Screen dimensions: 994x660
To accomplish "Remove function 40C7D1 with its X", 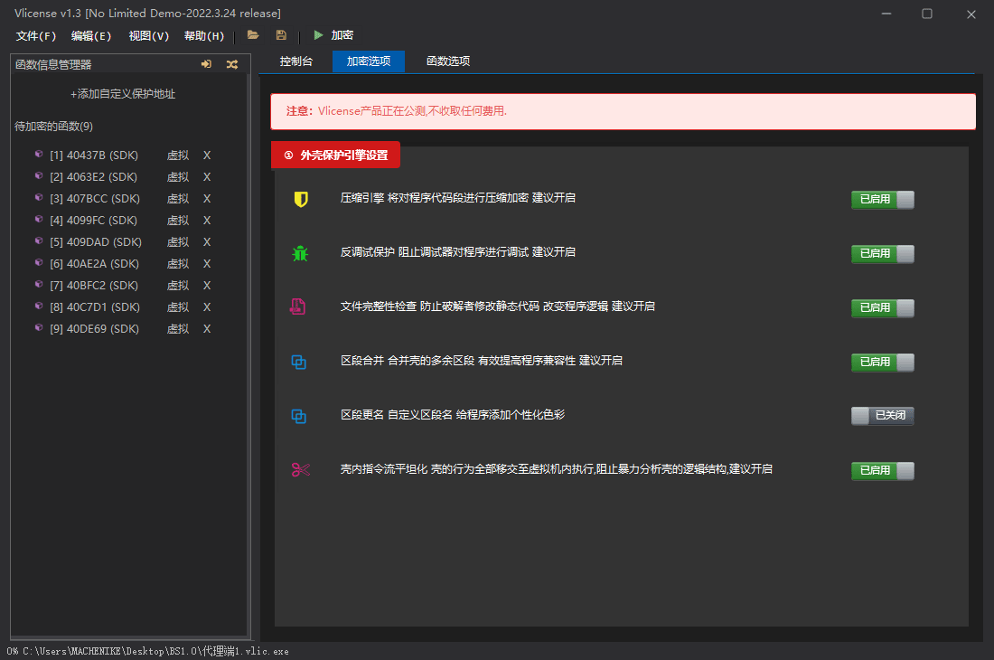I will tap(207, 306).
